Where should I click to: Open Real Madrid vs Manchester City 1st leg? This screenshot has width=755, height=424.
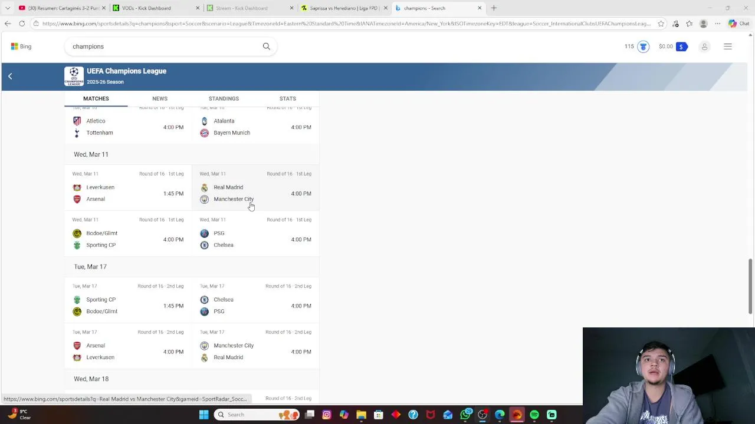point(255,187)
